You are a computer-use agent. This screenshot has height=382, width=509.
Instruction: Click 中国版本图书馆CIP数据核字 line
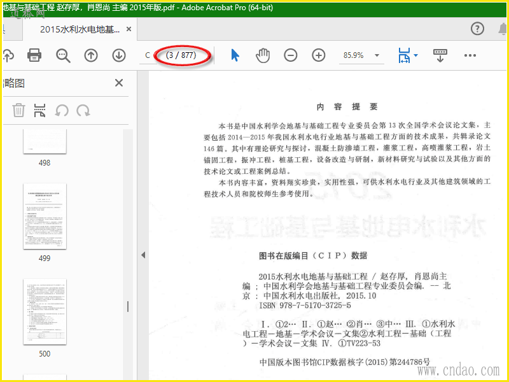coord(345,362)
